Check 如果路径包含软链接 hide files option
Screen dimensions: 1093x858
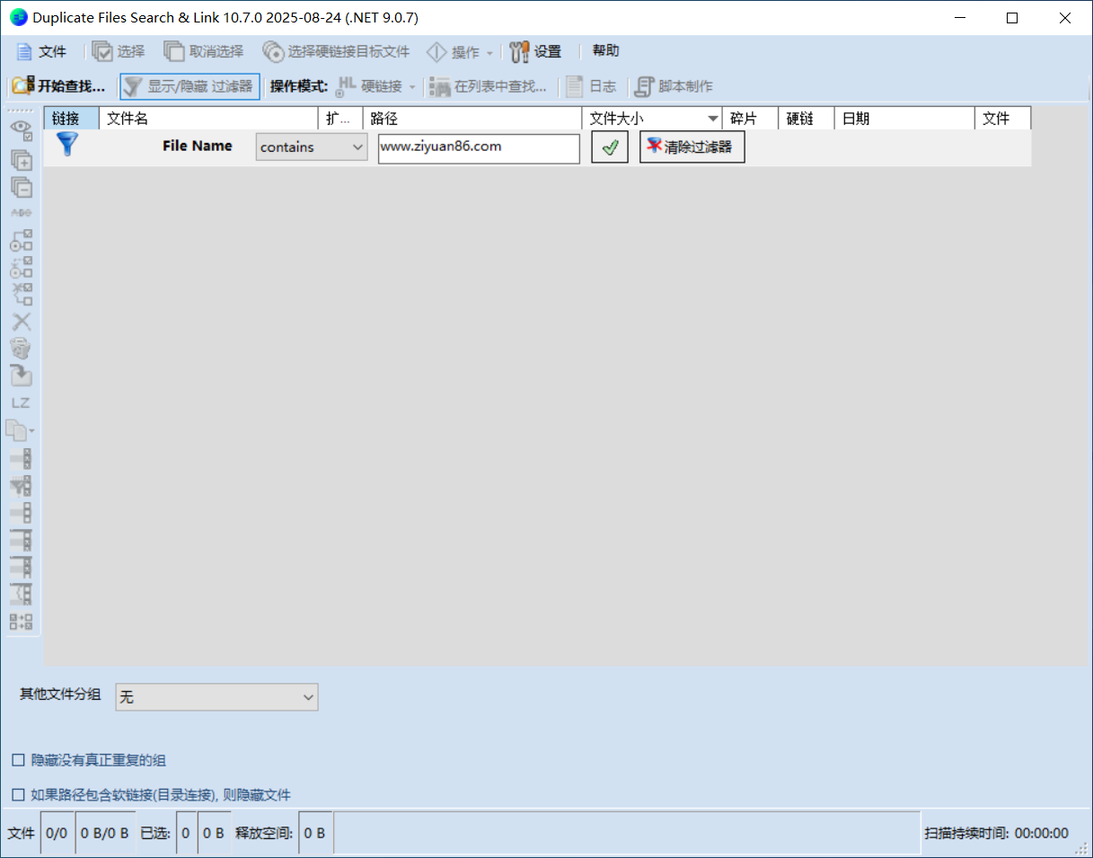click(x=18, y=794)
